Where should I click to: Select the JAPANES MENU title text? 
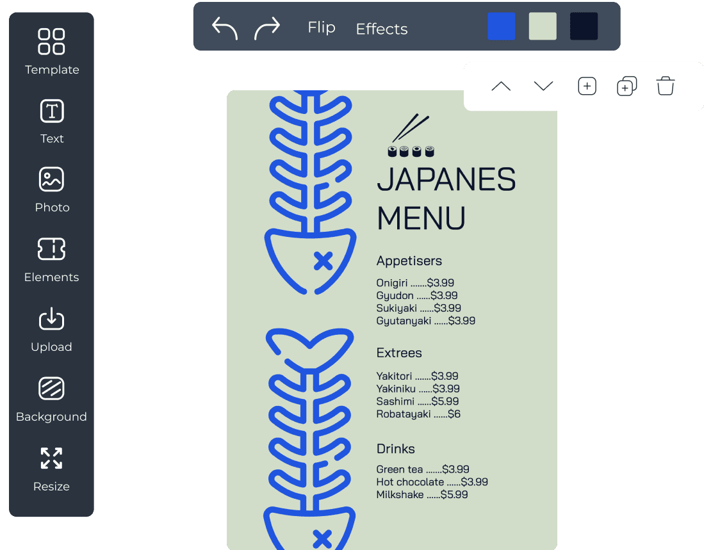tap(446, 198)
